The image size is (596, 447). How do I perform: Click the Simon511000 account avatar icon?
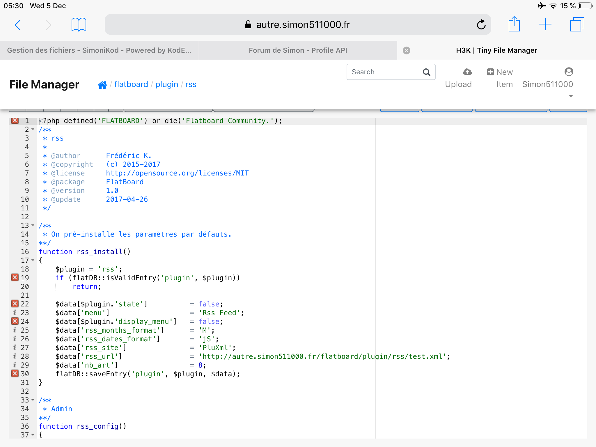(568, 72)
